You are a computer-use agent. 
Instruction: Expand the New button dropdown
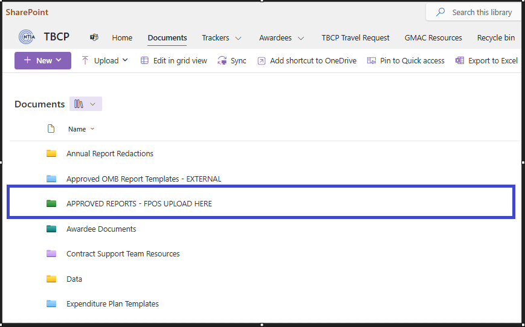point(59,60)
